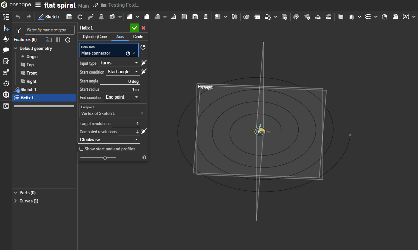Open the End condition dropdown

(x=122, y=97)
